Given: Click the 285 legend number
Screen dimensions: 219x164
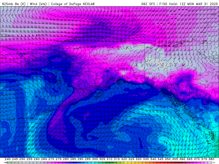Looking at the screenshot, I should [73, 159].
